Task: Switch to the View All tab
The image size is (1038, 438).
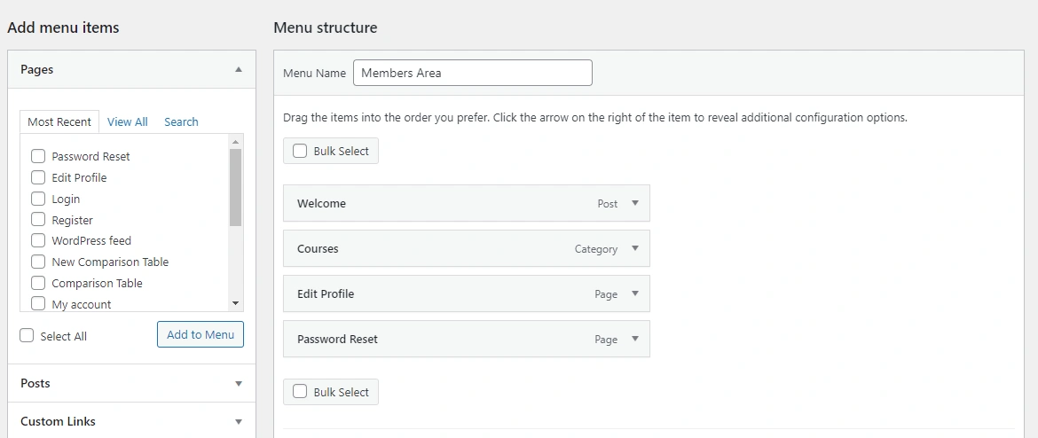Action: click(128, 121)
